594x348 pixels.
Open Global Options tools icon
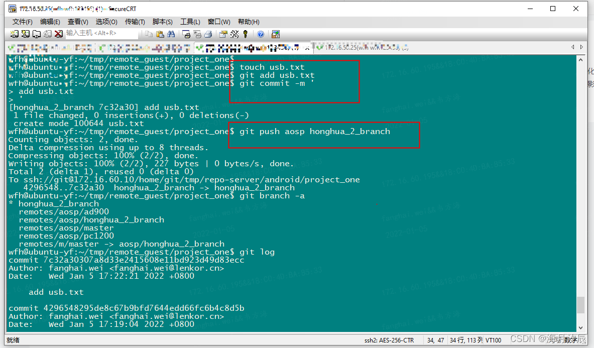pos(234,34)
